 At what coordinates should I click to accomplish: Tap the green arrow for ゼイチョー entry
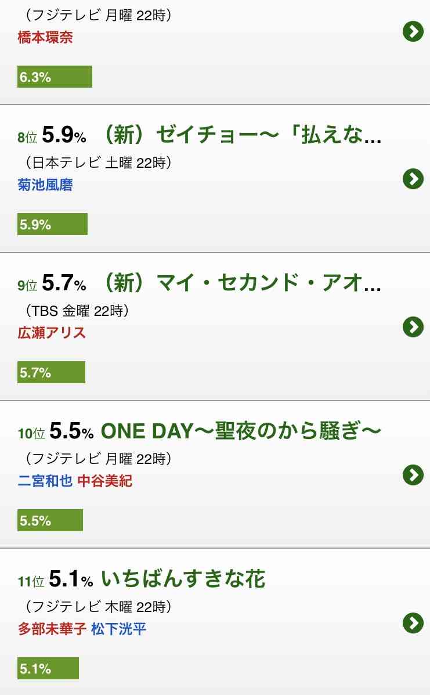pyautogui.click(x=413, y=179)
